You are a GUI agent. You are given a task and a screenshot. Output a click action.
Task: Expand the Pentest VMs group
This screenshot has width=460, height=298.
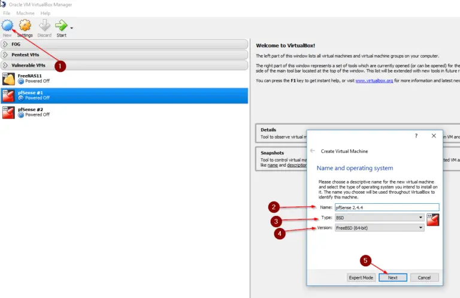click(125, 55)
